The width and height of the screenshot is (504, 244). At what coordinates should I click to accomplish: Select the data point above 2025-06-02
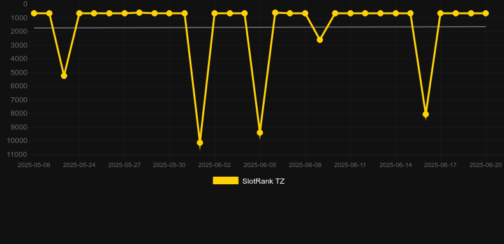click(x=215, y=13)
